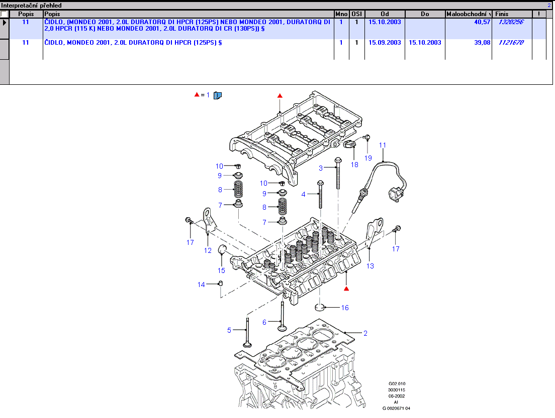The width and height of the screenshot is (555, 418).
Task: Click callout 16 next to the core plug
Action: (x=345, y=308)
